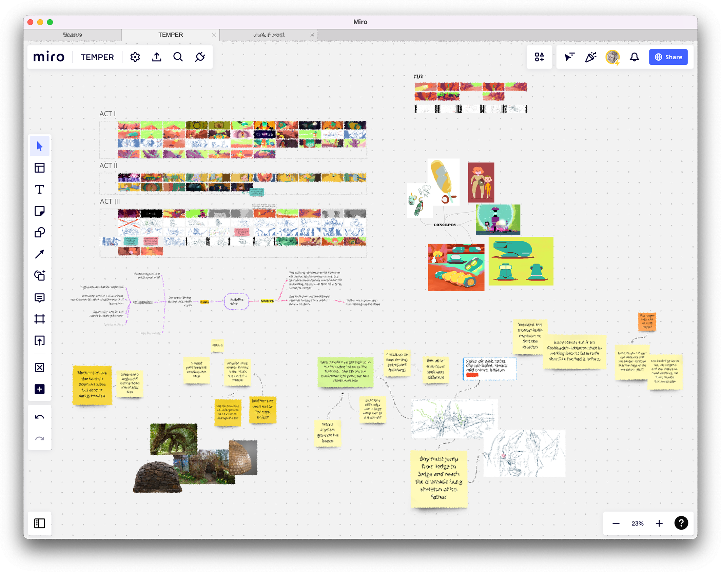Open the notifications bell
This screenshot has width=721, height=572.
[634, 57]
